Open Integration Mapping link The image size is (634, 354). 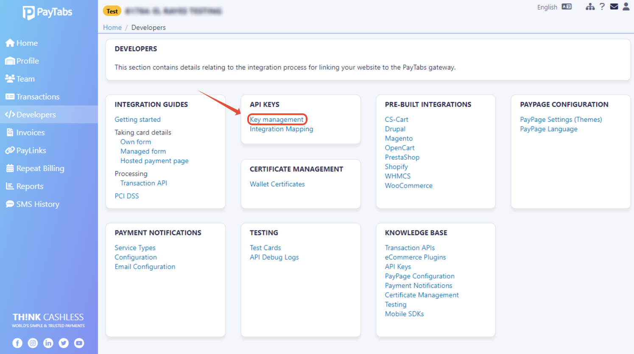(x=282, y=129)
